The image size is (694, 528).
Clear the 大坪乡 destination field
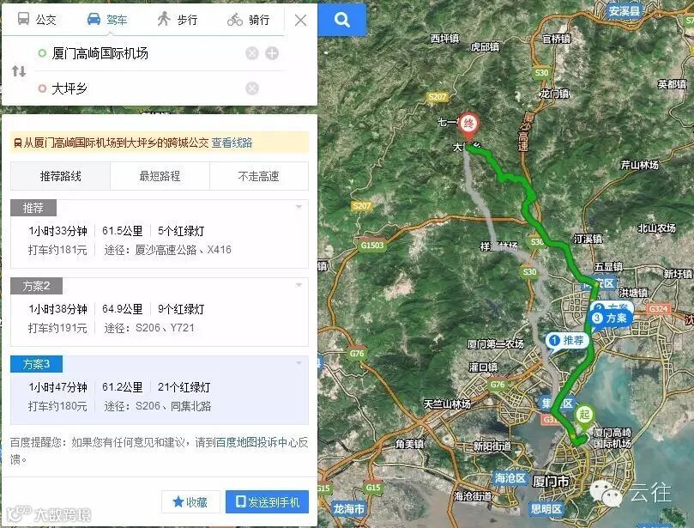click(x=252, y=88)
